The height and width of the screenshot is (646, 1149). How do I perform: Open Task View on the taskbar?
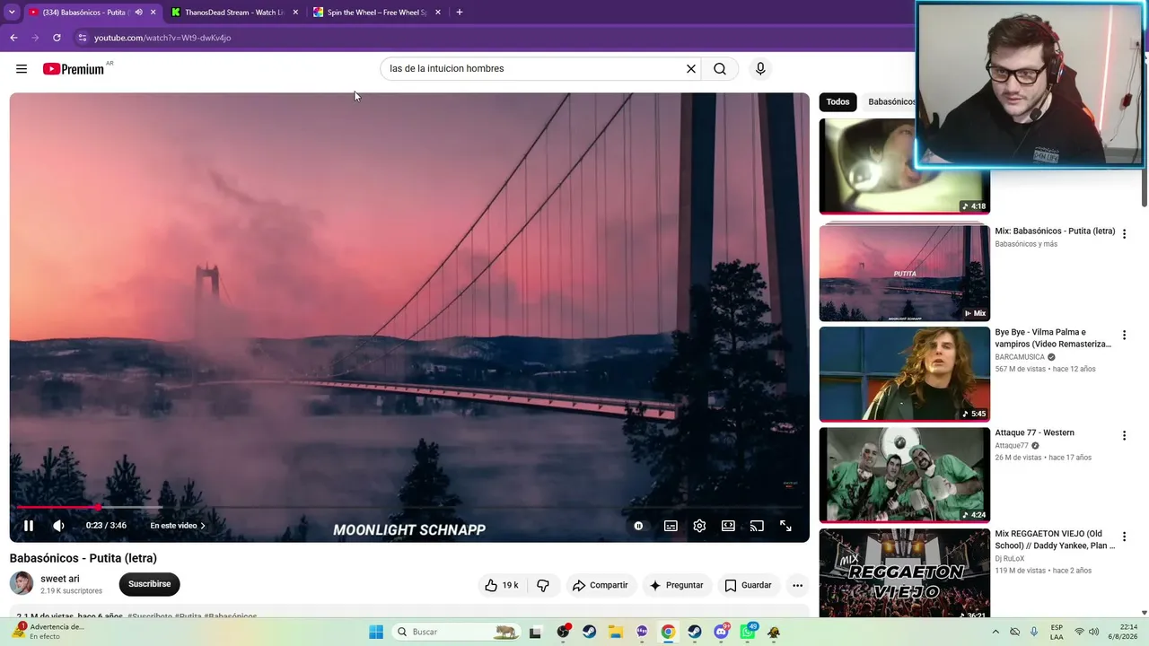536,632
